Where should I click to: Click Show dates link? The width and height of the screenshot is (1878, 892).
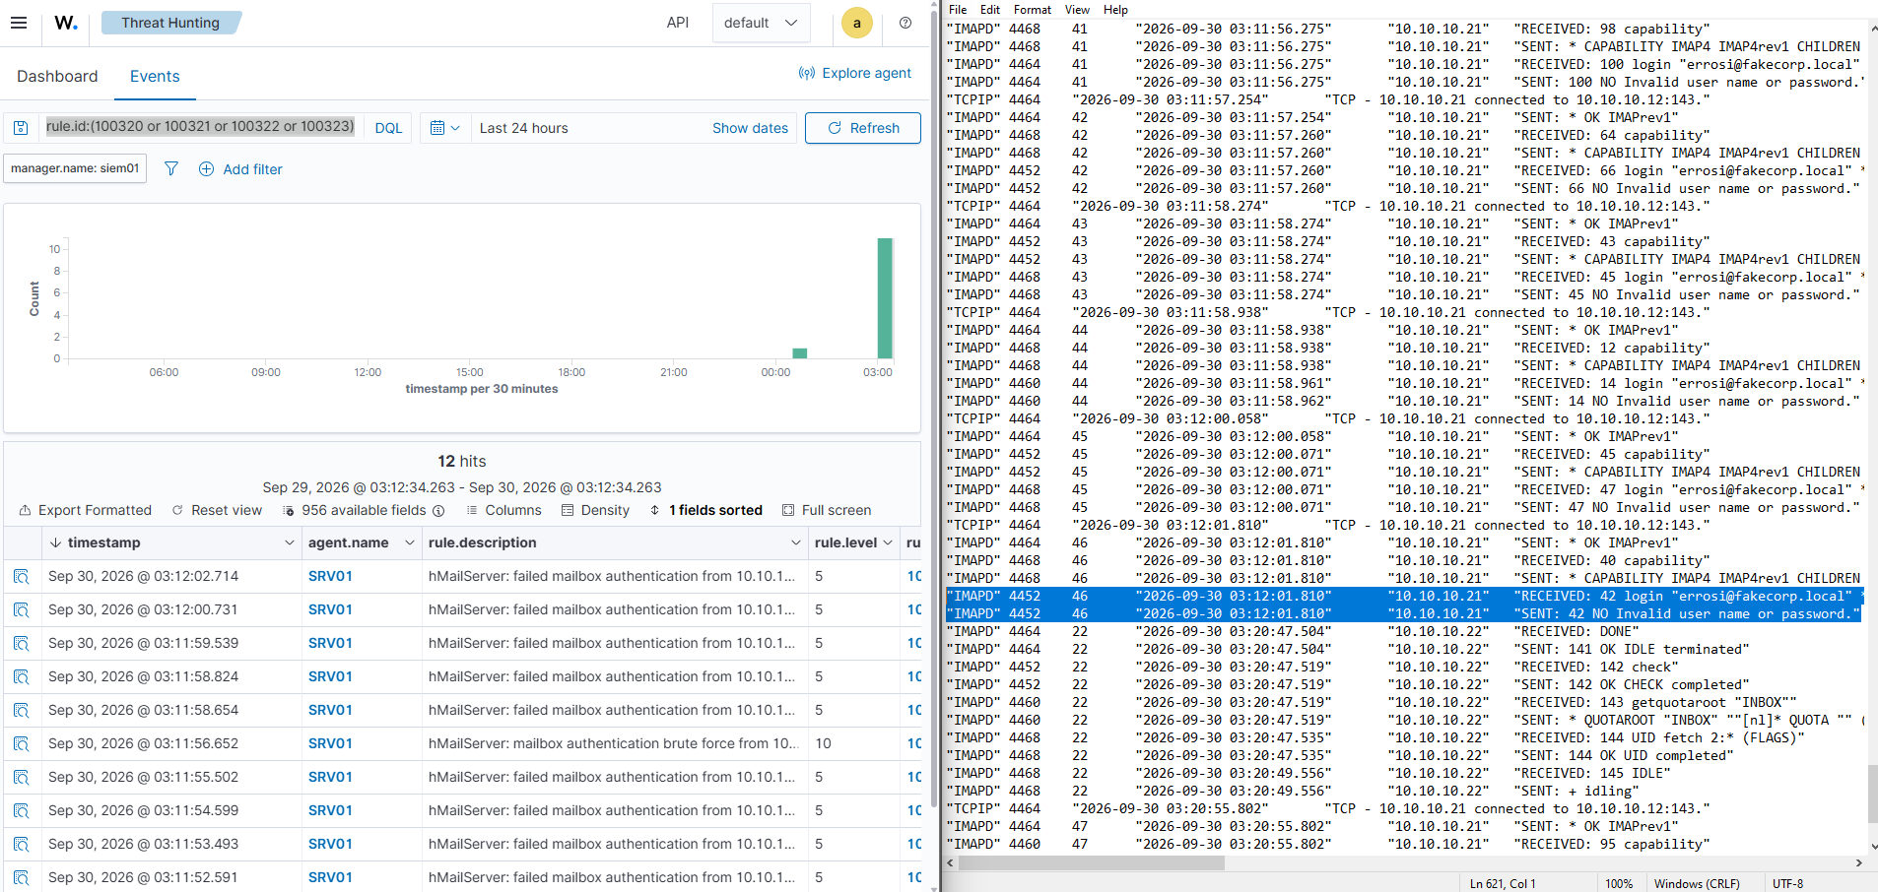(750, 128)
